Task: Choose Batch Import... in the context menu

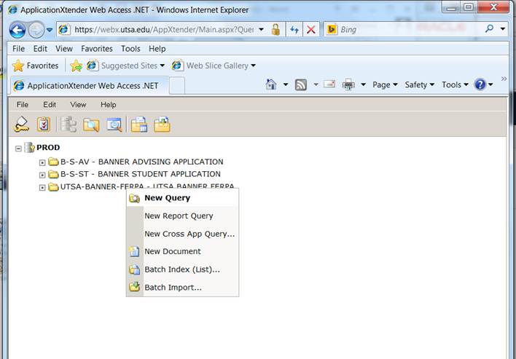Action: (x=173, y=288)
